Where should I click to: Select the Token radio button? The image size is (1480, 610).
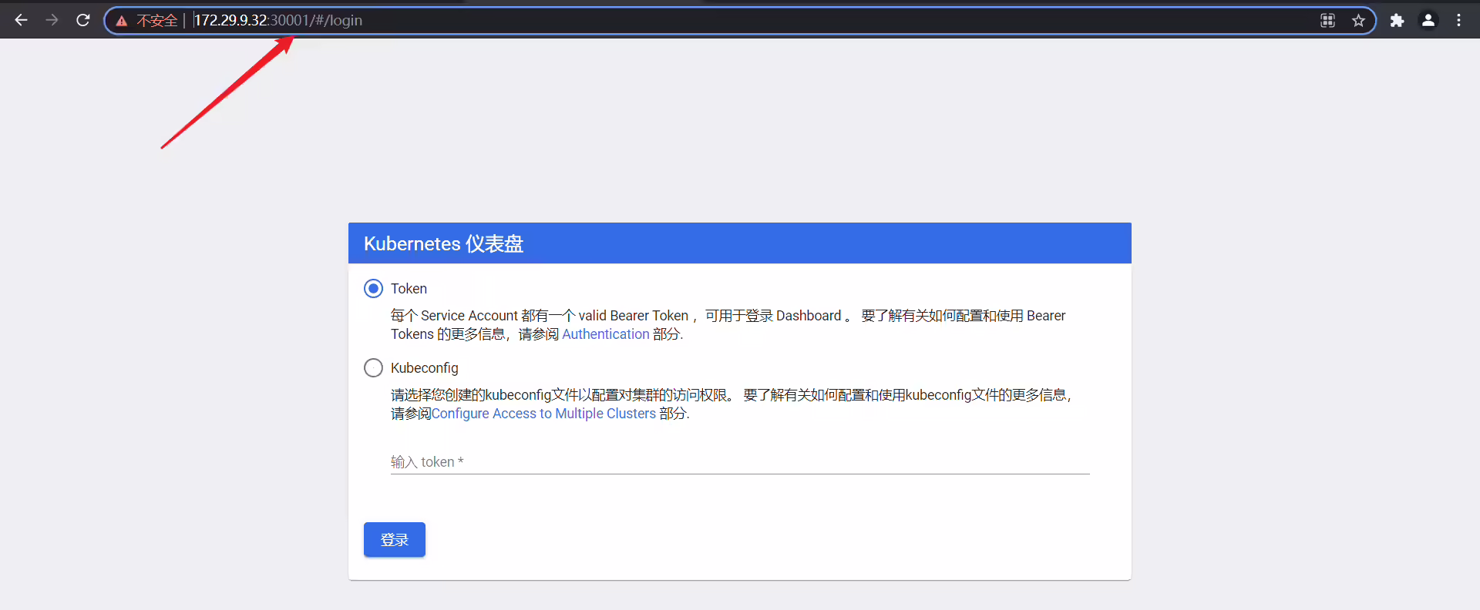373,289
